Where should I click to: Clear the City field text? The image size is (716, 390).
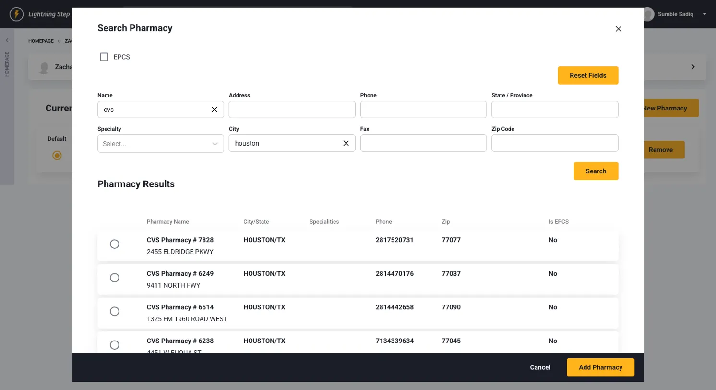click(x=346, y=143)
